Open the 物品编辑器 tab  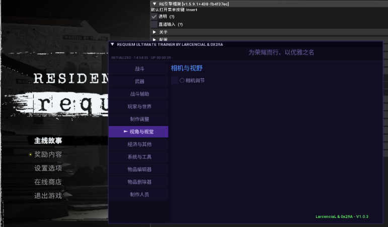(138, 170)
